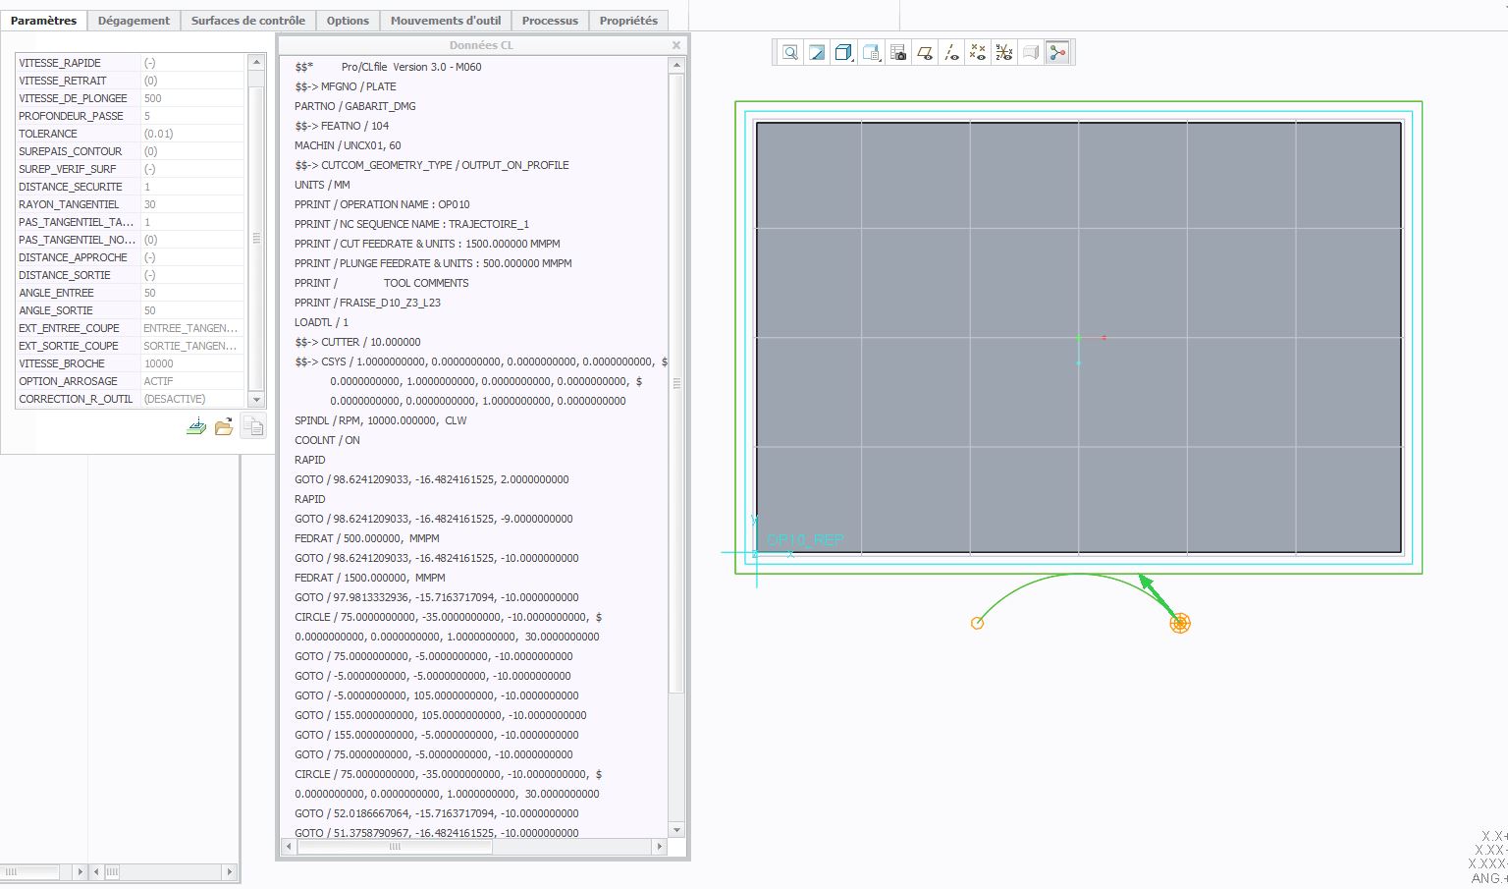Open the EXT_SORTIE_COUPE value dropdown
The image size is (1508, 889).
(x=192, y=346)
